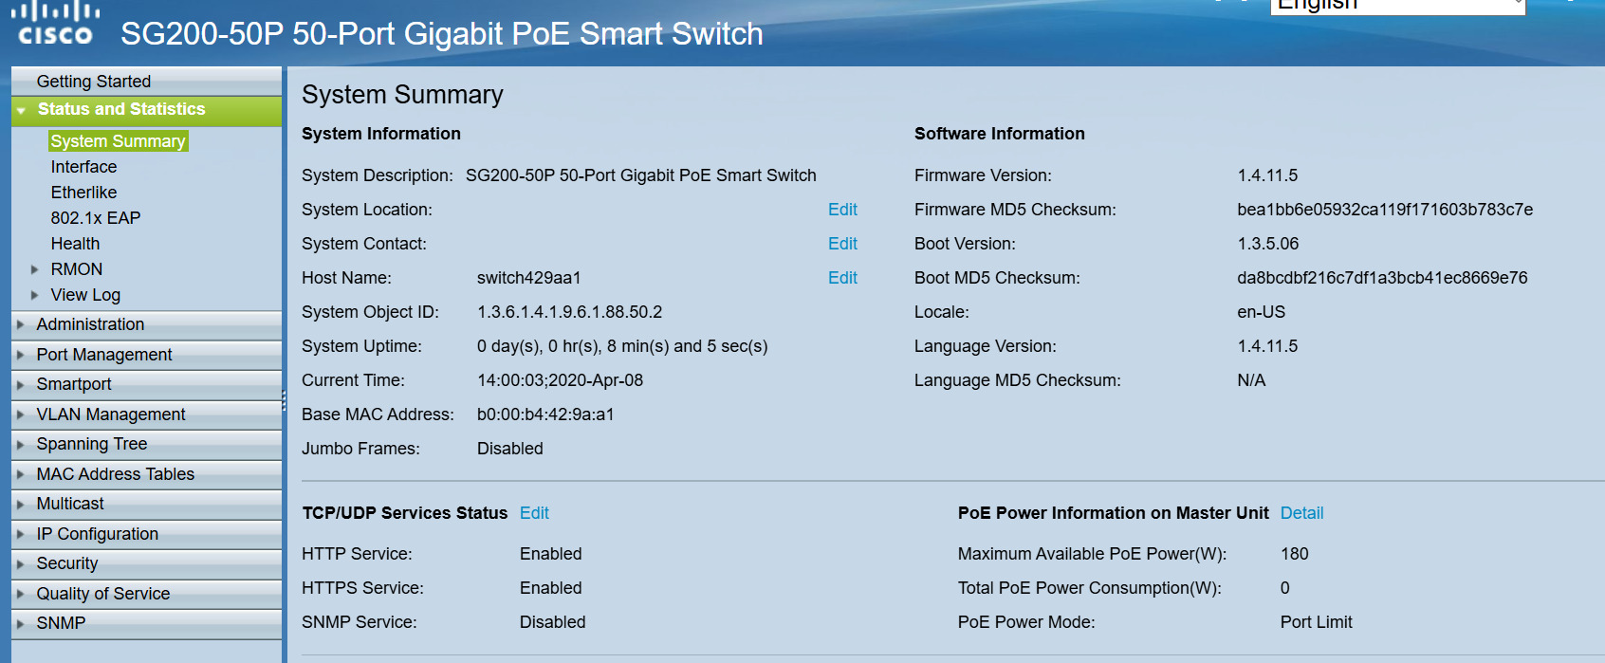
Task: Expand the Administration menu
Action: [x=90, y=324]
